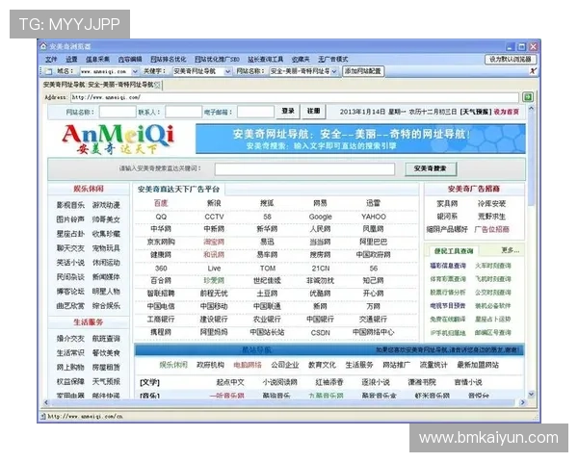Expand the 关键字 combo box

(x=227, y=71)
